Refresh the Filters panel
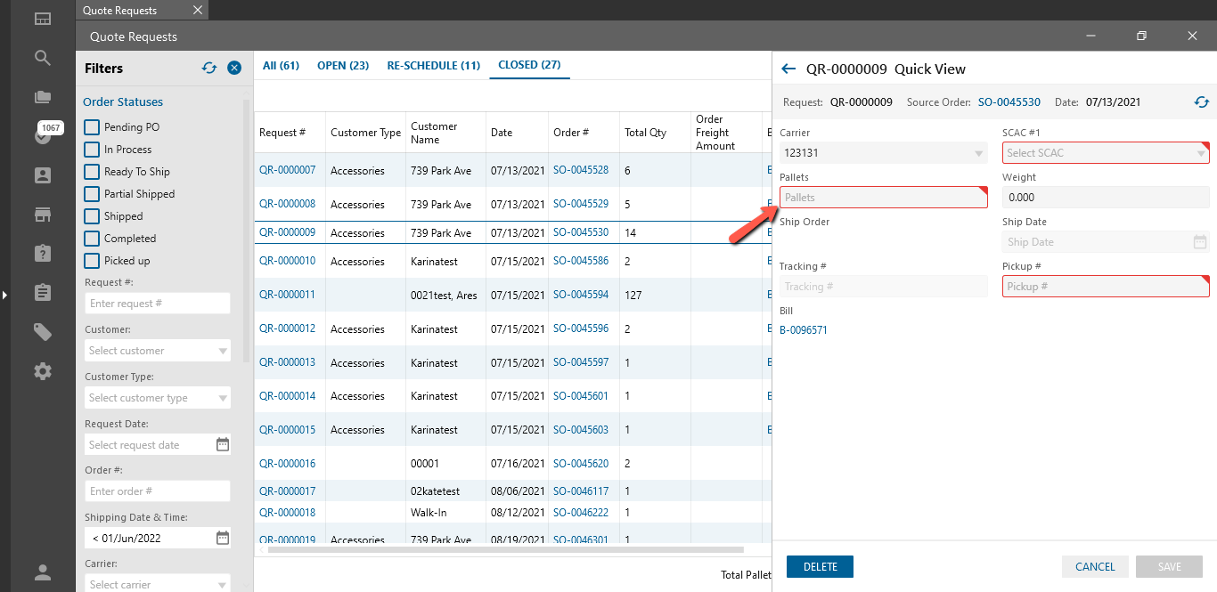Image resolution: width=1217 pixels, height=592 pixels. (x=209, y=68)
